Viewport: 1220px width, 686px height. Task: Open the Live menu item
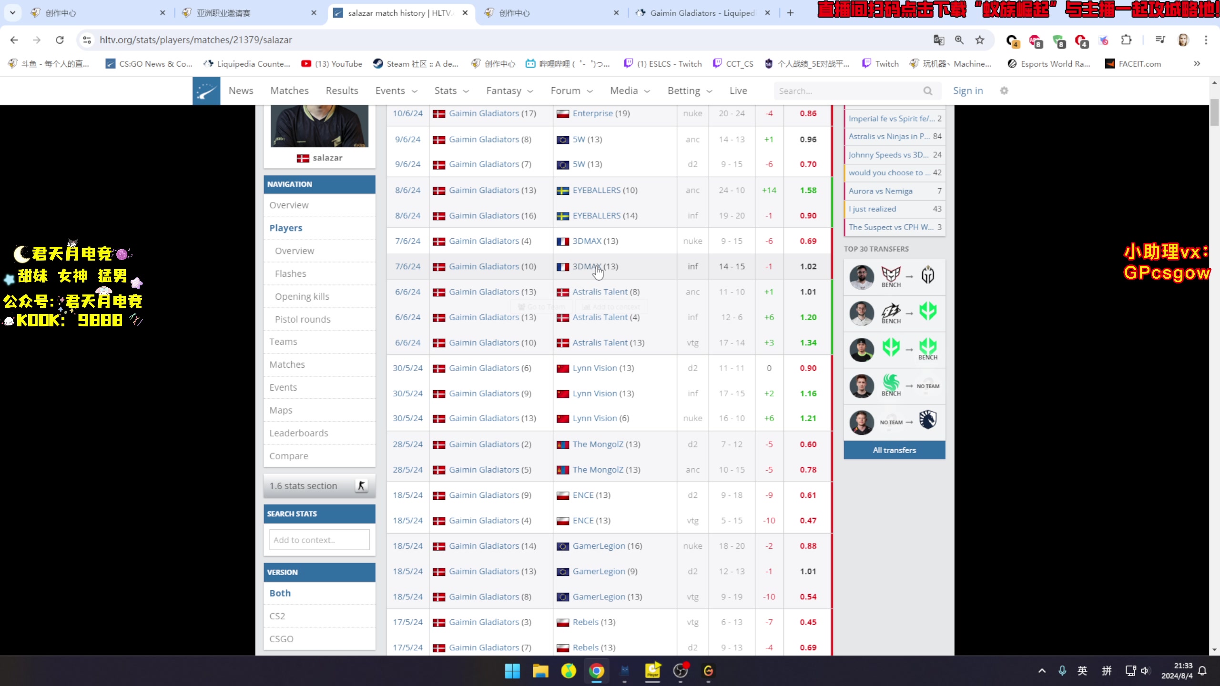point(738,91)
